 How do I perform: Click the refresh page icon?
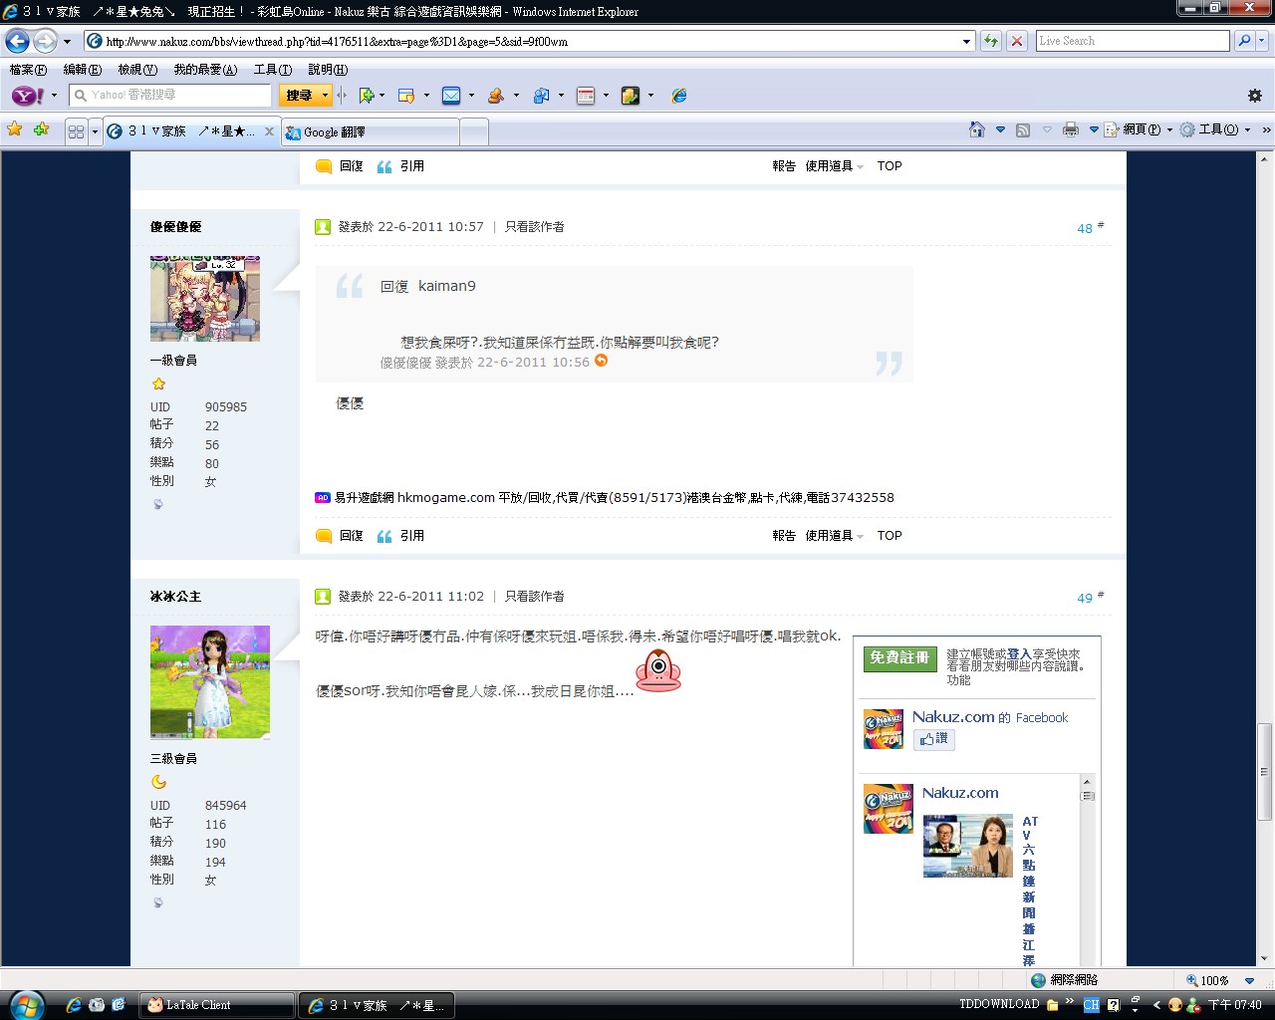pyautogui.click(x=991, y=41)
